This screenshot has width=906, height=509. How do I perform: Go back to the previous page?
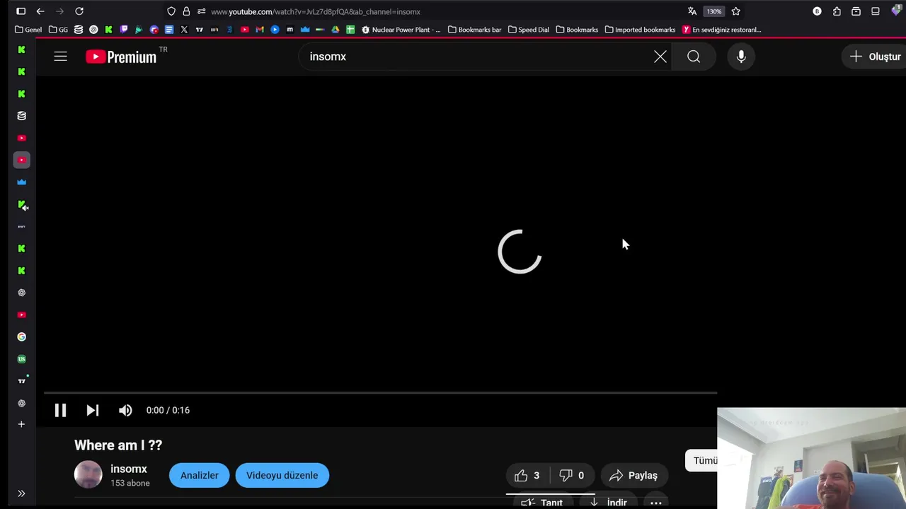40,11
